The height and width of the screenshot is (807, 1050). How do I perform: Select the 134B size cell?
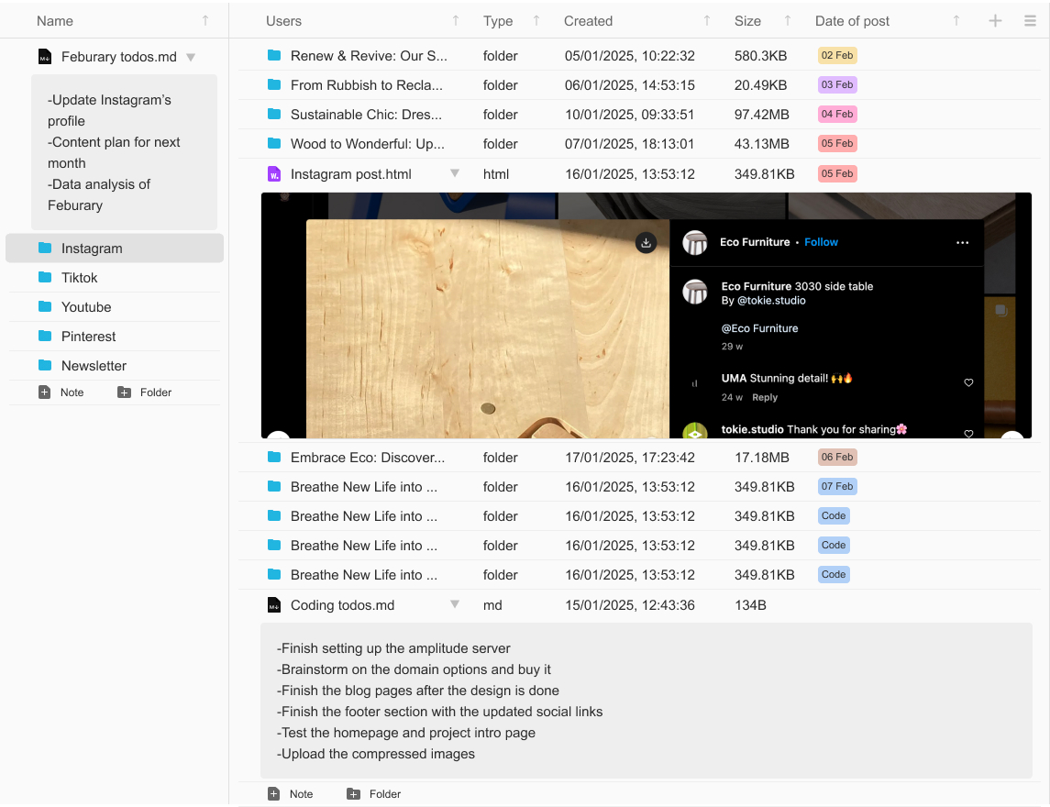pyautogui.click(x=750, y=605)
